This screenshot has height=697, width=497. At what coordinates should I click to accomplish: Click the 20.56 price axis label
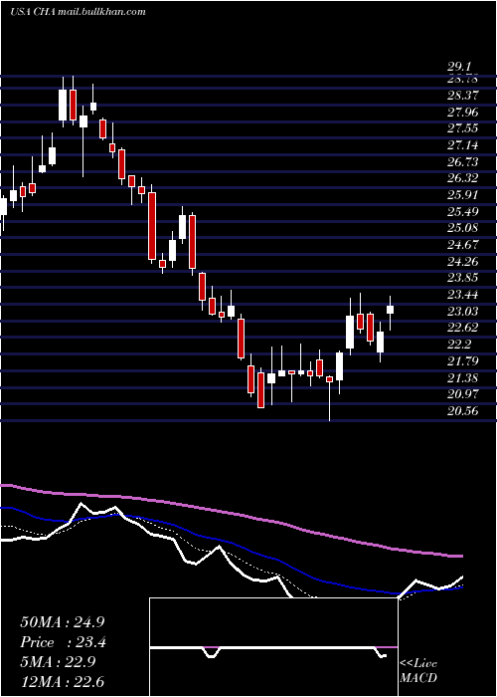tap(463, 411)
